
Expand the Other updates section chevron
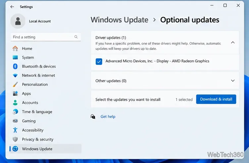tap(233, 81)
